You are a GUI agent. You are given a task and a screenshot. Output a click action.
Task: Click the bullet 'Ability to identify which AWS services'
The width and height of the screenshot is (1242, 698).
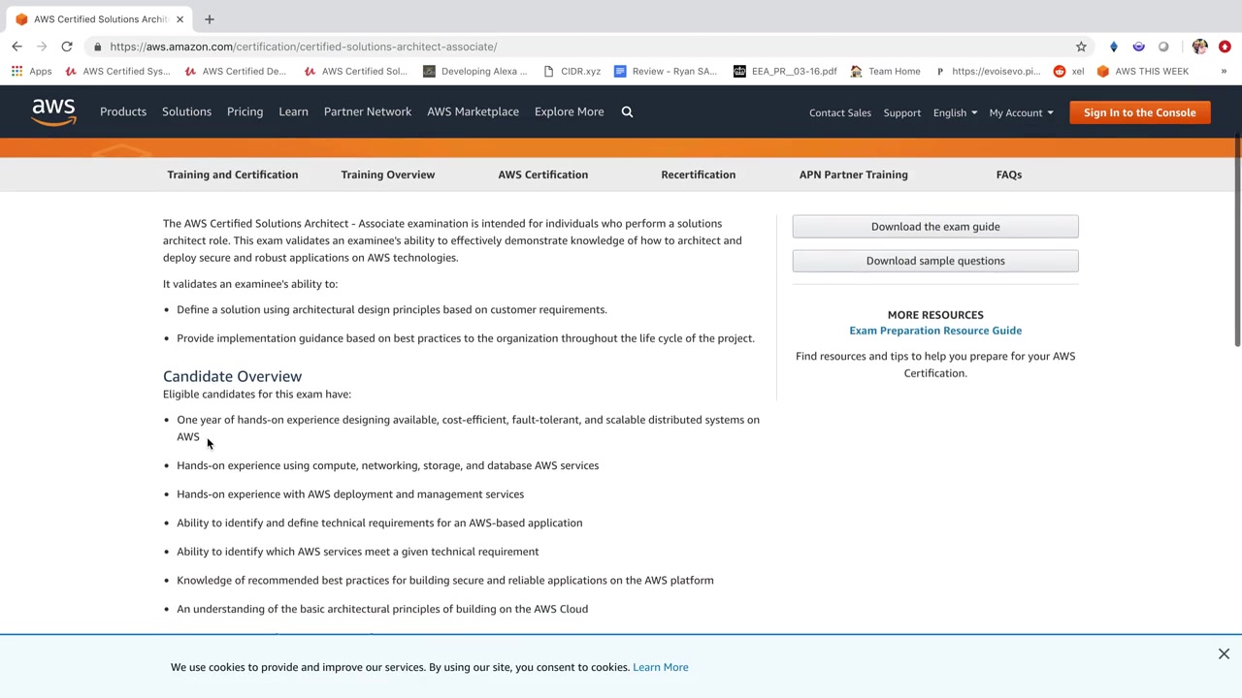[357, 552]
